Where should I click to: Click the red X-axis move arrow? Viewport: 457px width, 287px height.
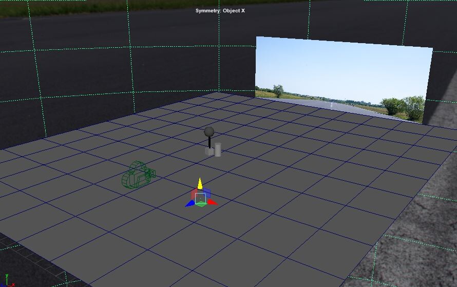213,202
